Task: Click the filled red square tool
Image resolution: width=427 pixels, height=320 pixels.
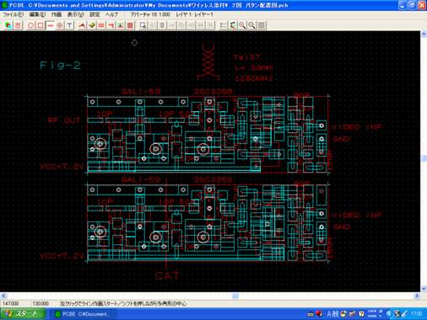Action: pyautogui.click(x=130, y=25)
